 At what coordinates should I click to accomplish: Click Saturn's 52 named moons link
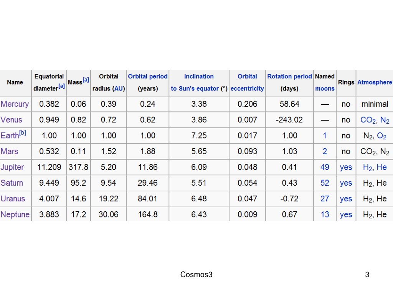tap(325, 183)
